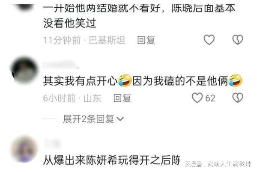Open the dark avatar of the 山东 commenter
Screen dimensions: 257x172
[24, 70]
